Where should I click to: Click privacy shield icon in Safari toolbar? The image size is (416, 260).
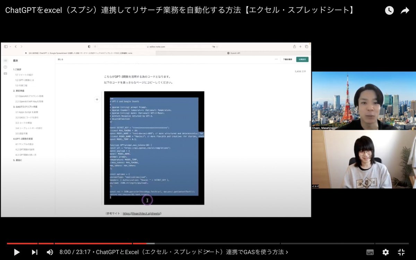(89, 46)
